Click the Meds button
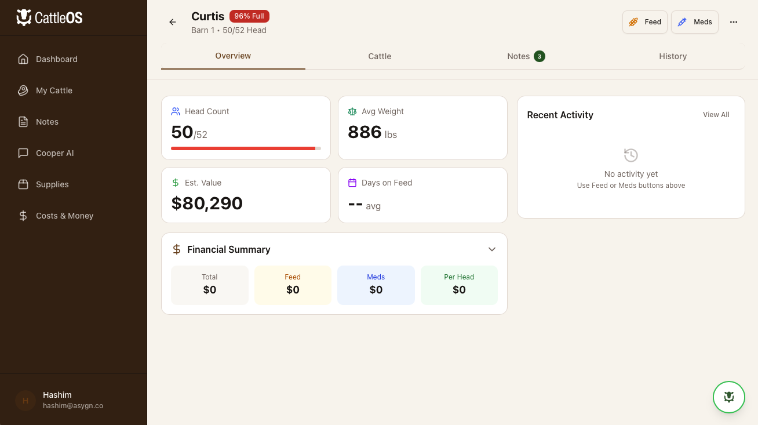Screen dimensions: 758x425 click(x=694, y=21)
